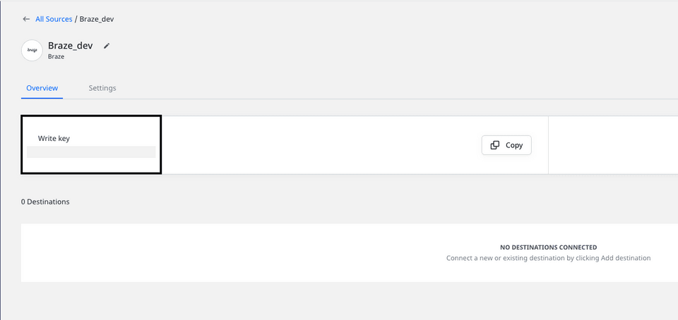
Task: Switch to the Overview tab
Action: click(x=42, y=88)
